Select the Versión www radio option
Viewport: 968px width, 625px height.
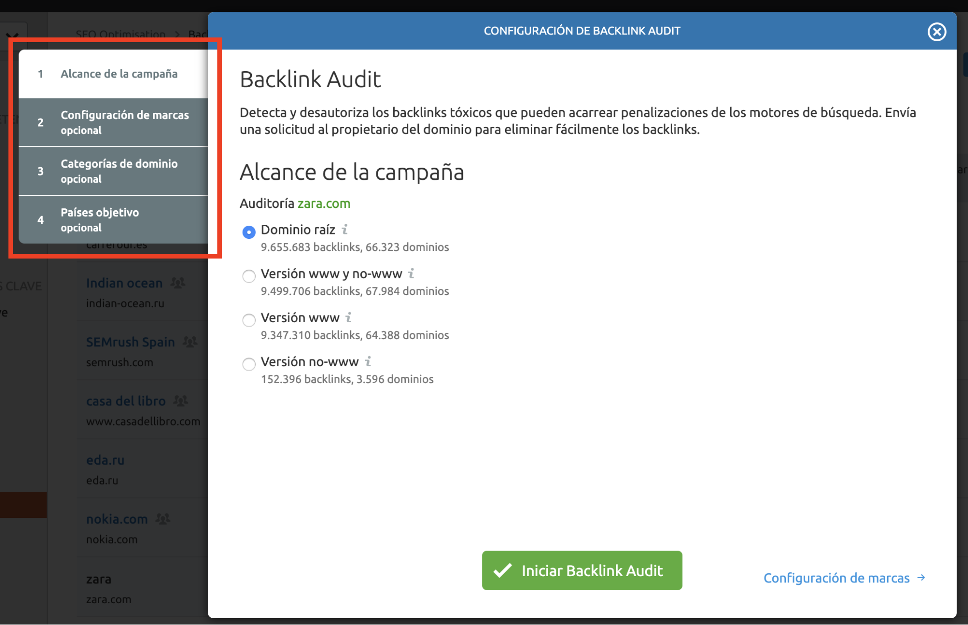(x=249, y=320)
